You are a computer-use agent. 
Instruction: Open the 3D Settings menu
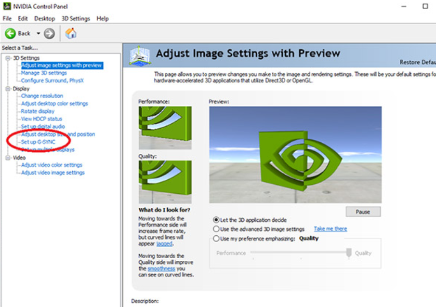pos(76,19)
